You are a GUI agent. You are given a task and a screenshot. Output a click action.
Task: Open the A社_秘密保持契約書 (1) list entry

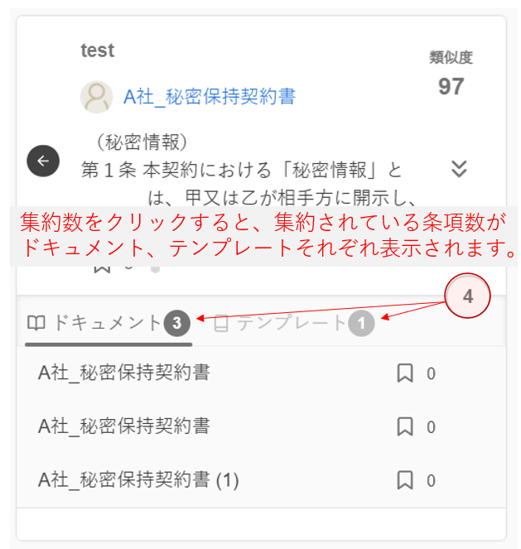(x=138, y=479)
